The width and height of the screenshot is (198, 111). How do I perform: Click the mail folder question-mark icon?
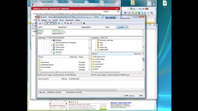click(x=98, y=45)
